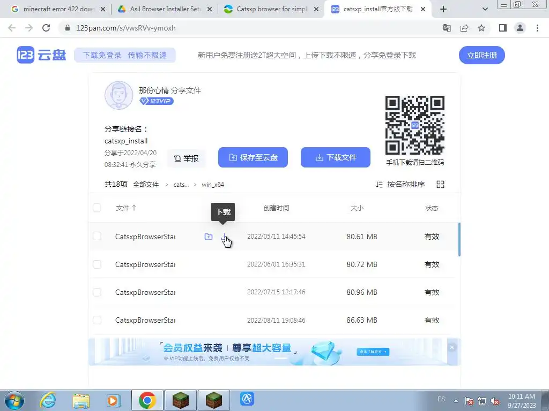Click the win_x64 breadcrumb
This screenshot has height=411, width=549.
(x=213, y=185)
